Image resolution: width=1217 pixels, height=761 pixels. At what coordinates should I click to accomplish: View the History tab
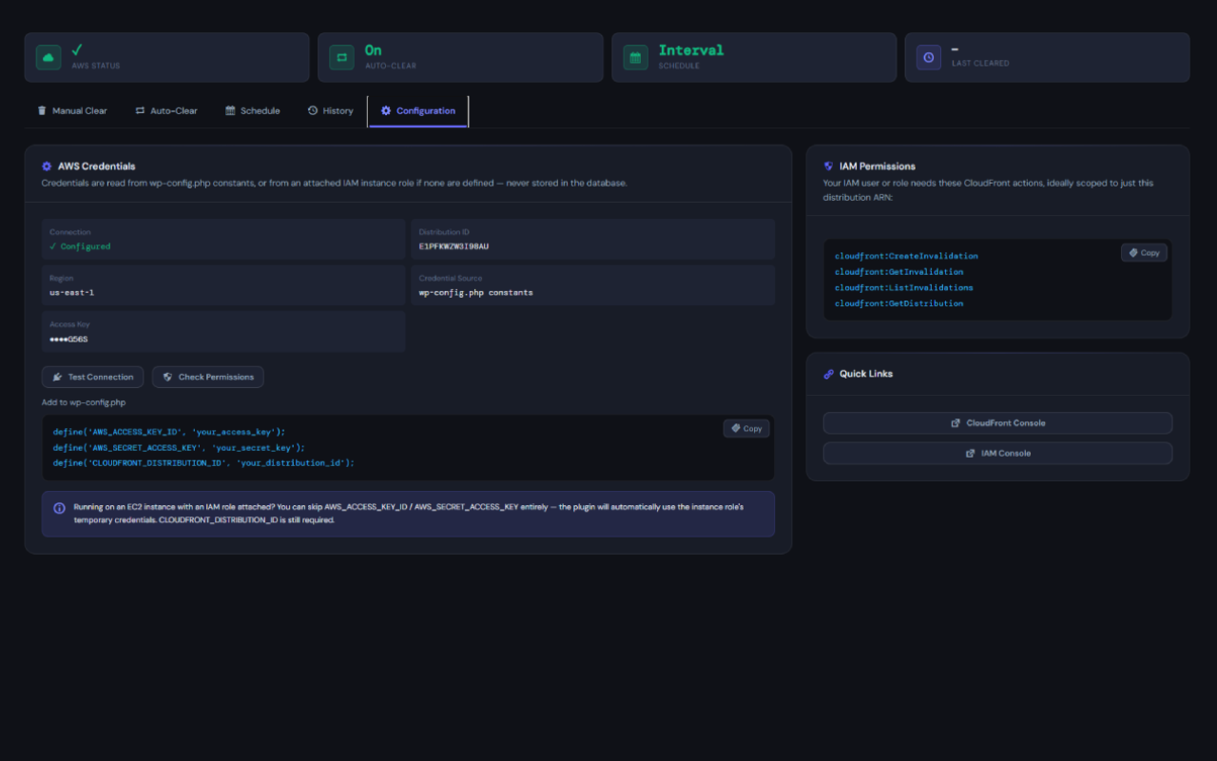click(x=331, y=110)
